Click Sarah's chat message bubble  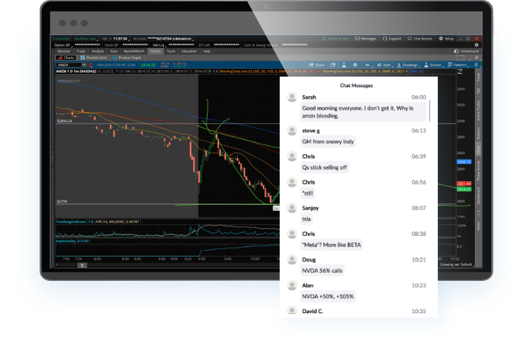point(363,112)
